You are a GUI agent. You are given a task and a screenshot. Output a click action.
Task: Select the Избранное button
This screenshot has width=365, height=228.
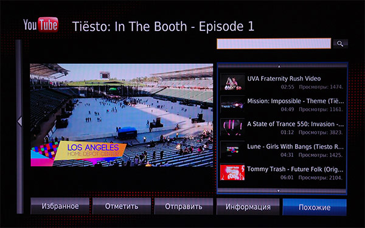point(60,206)
